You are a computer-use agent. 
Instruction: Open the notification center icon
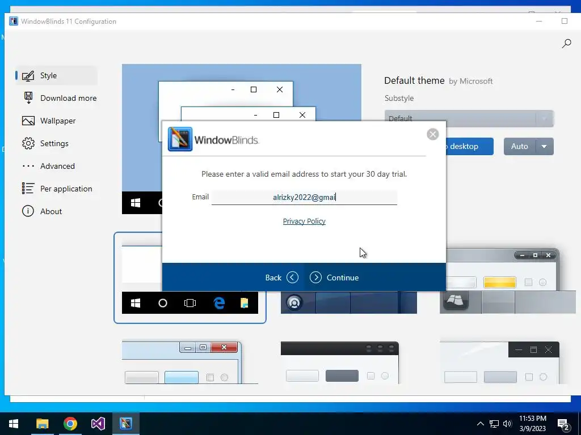point(563,425)
